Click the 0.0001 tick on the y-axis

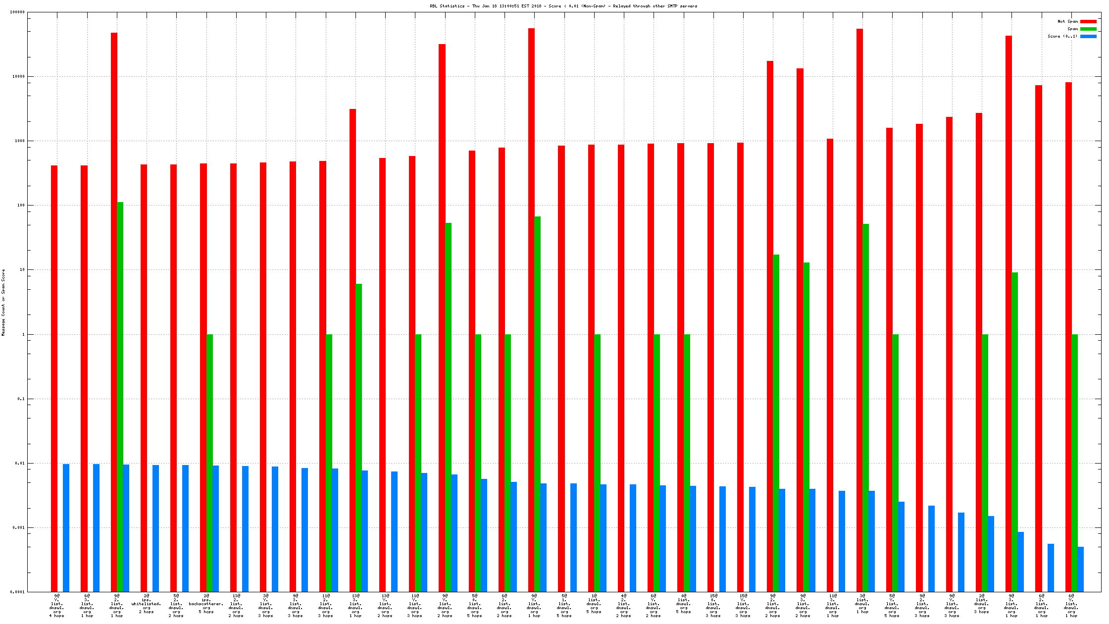click(18, 592)
